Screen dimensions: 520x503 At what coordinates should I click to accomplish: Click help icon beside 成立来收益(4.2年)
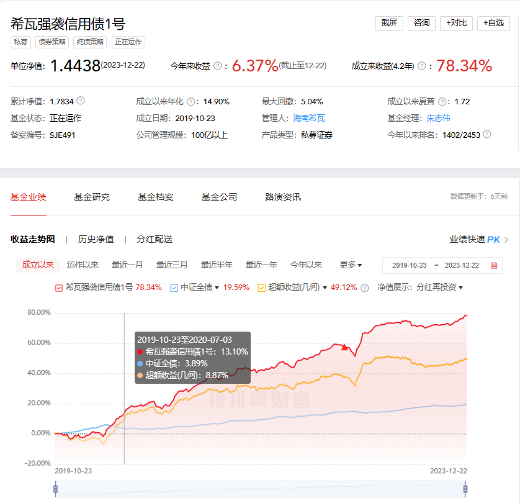[x=421, y=66]
